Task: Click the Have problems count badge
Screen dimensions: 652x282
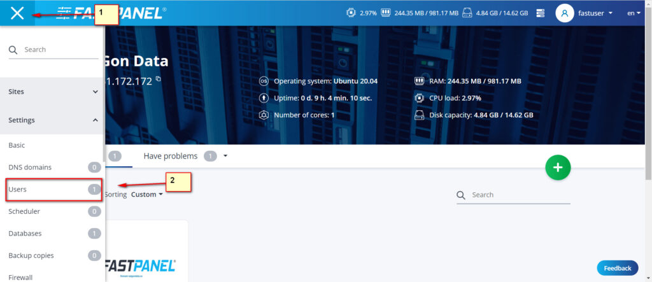Action: [x=210, y=157]
